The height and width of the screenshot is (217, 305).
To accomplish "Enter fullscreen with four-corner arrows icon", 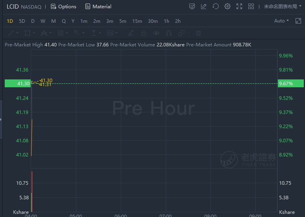I will [x=239, y=6].
